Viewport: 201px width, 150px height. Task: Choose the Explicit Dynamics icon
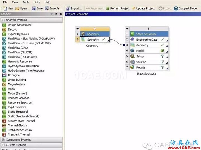coord(4,34)
